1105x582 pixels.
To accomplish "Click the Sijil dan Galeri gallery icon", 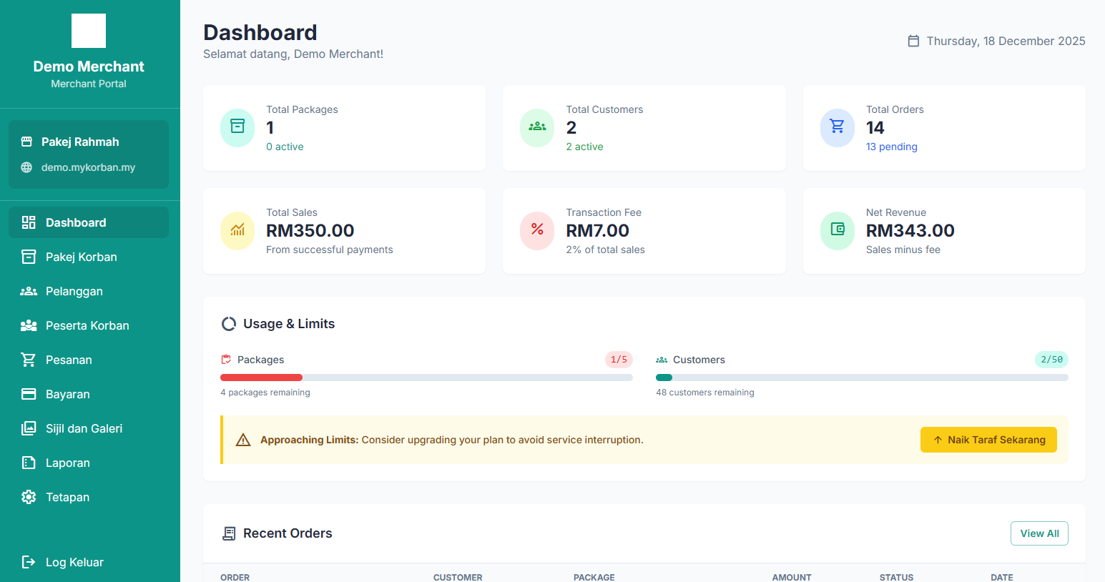I will (29, 428).
